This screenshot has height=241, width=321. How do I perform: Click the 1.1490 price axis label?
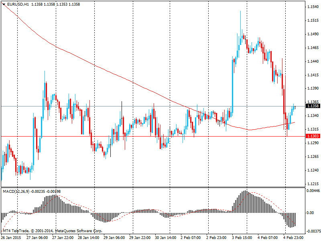click(x=313, y=34)
